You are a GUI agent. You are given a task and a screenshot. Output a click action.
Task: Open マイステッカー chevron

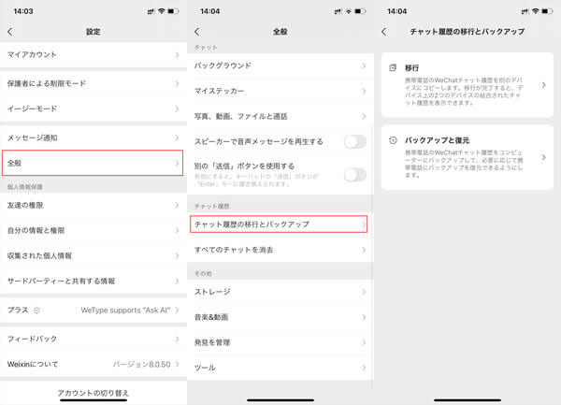pyautogui.click(x=364, y=91)
